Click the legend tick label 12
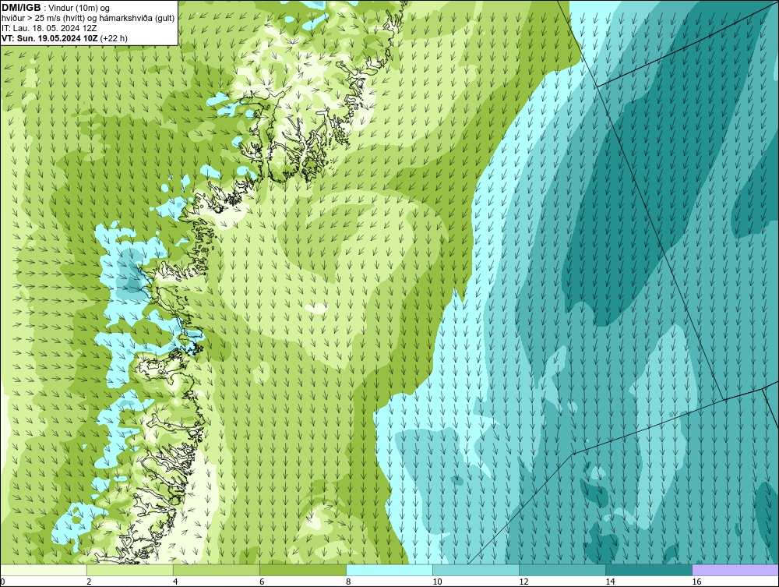 523,582
